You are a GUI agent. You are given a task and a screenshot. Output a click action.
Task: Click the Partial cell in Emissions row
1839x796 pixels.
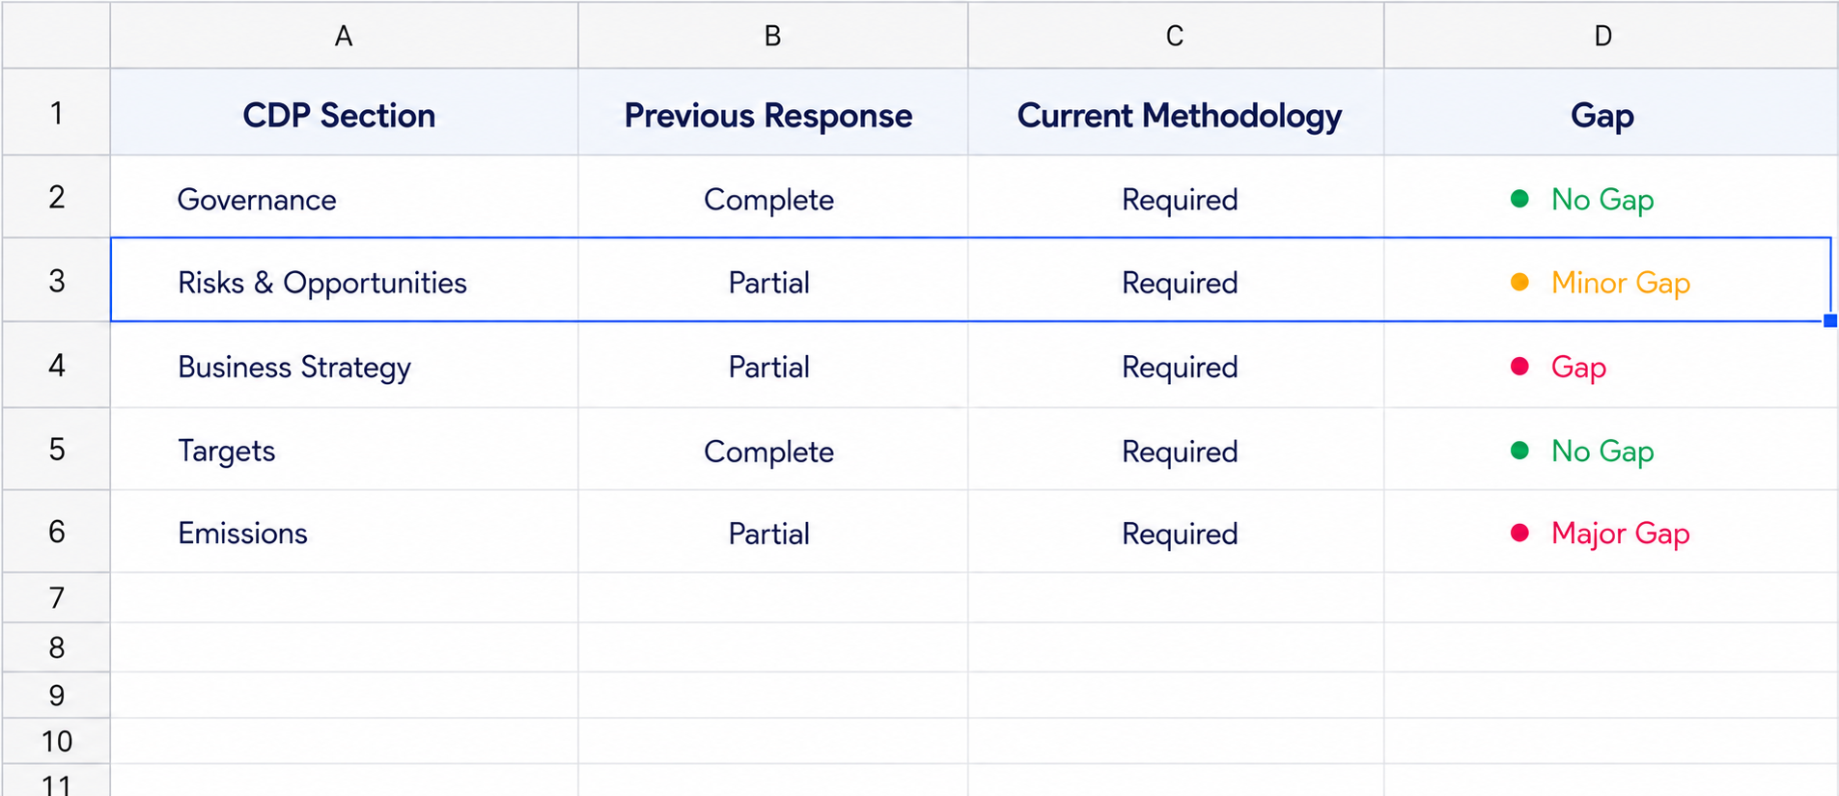pos(772,532)
